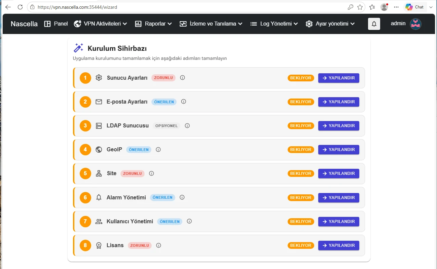Screen dimensions: 437x269
Task: Click info icon next to LDAP Sunucusu
Action: click(187, 126)
